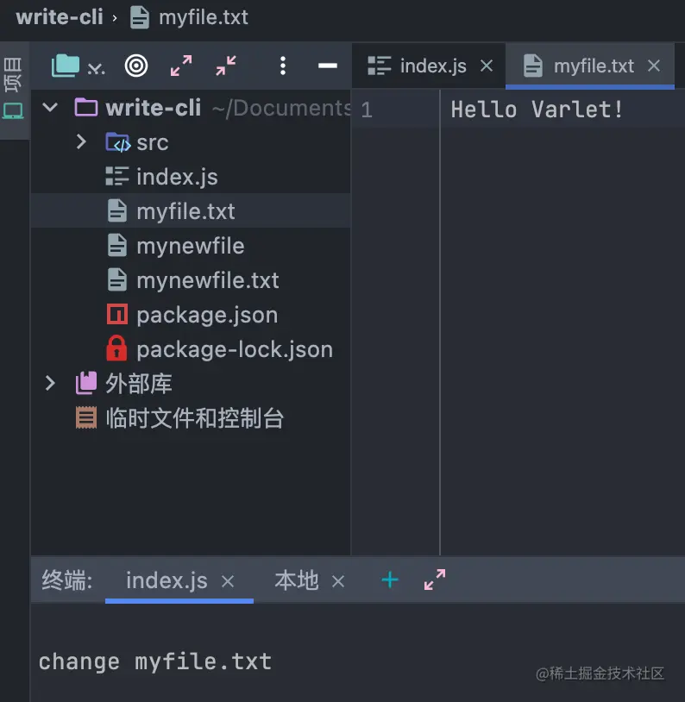Open package.json in the project tree

(206, 315)
